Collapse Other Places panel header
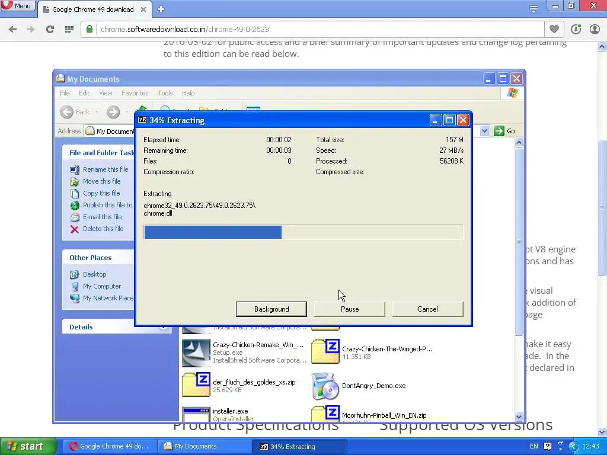 point(98,258)
